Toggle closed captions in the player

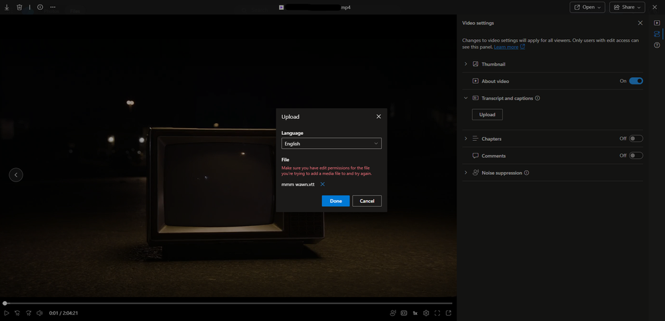pos(404,313)
